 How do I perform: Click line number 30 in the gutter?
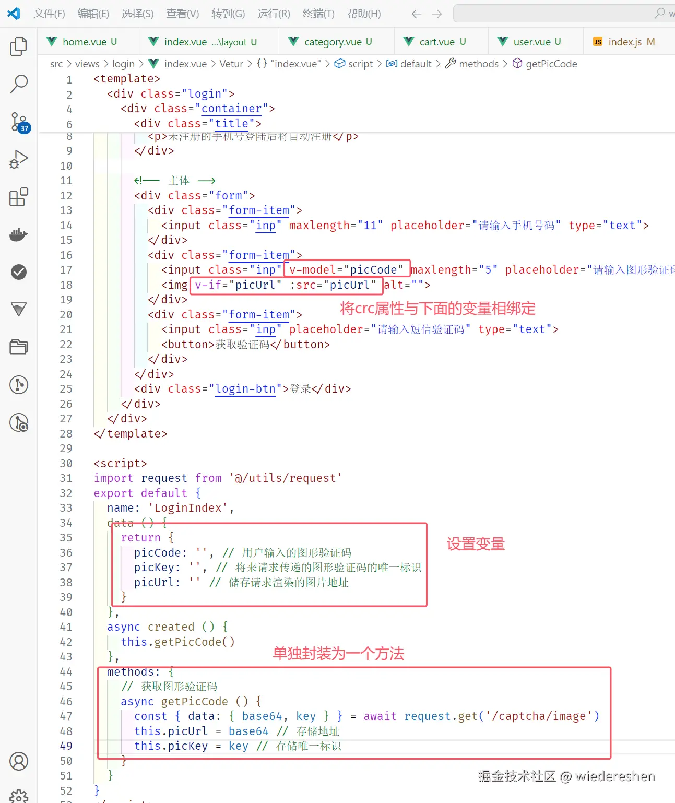click(66, 464)
